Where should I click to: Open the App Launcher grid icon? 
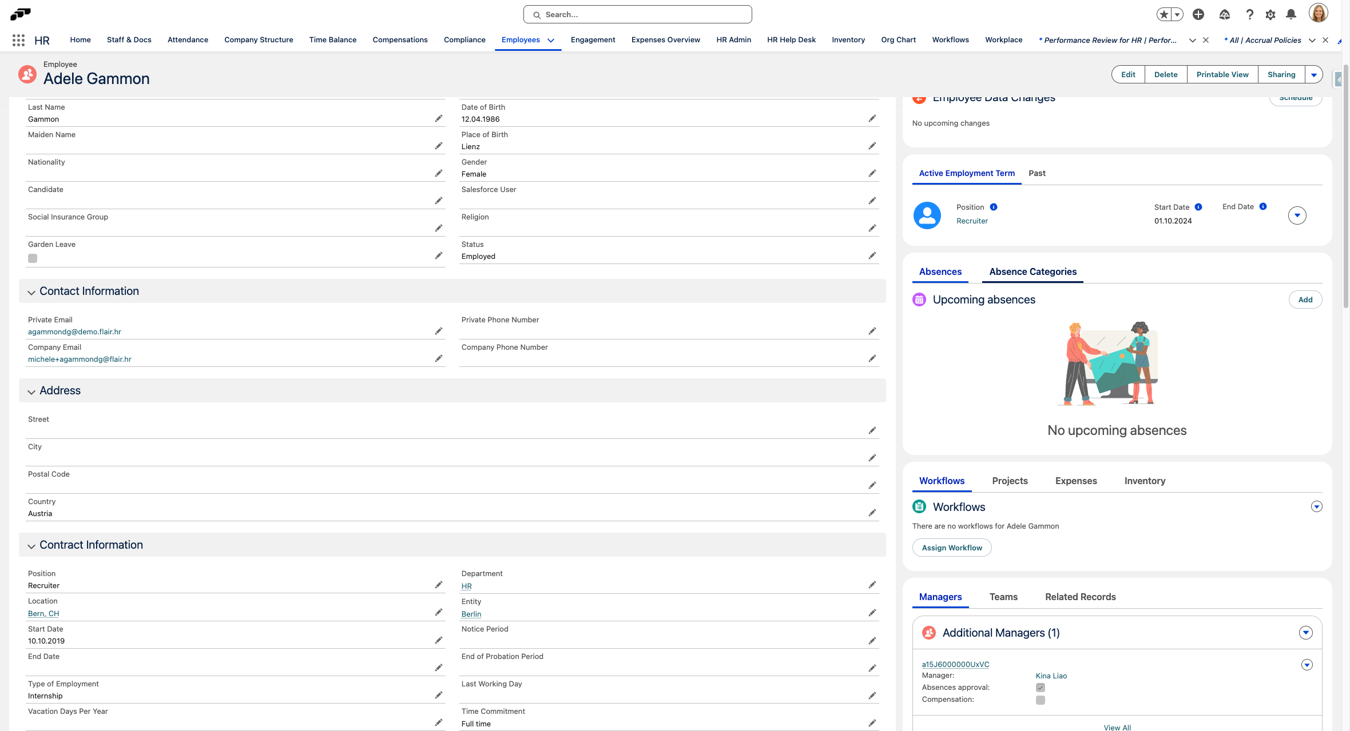[18, 40]
